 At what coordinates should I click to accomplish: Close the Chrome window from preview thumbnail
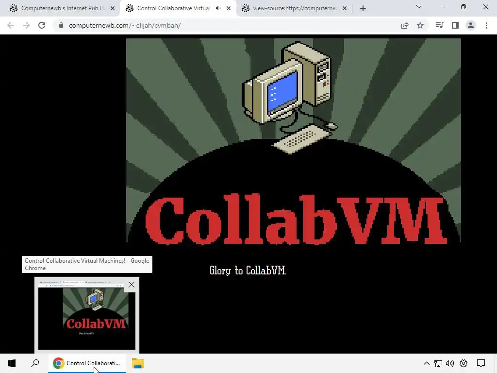click(x=132, y=285)
